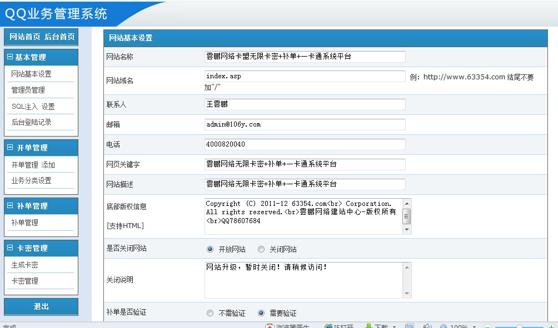
Task: Open 管理员管理 in the sidebar
Action: pyautogui.click(x=28, y=90)
